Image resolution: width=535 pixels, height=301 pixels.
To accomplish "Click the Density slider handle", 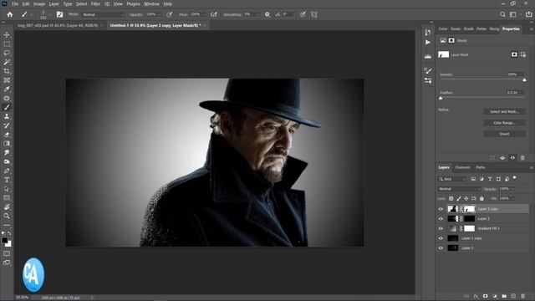I will click(x=524, y=80).
